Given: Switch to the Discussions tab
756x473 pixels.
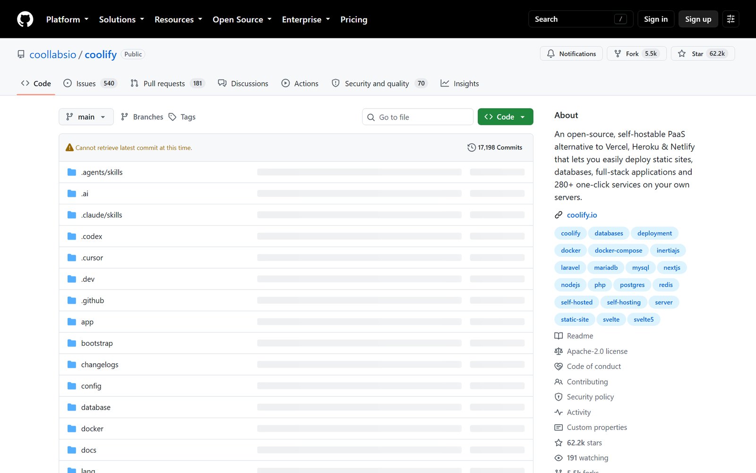Looking at the screenshot, I should pos(243,83).
